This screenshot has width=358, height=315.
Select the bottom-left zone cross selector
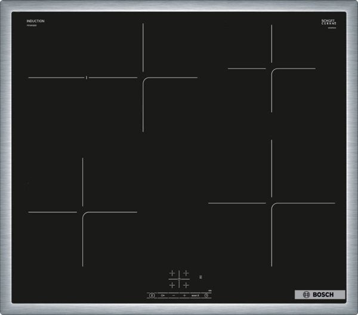(x=172, y=285)
